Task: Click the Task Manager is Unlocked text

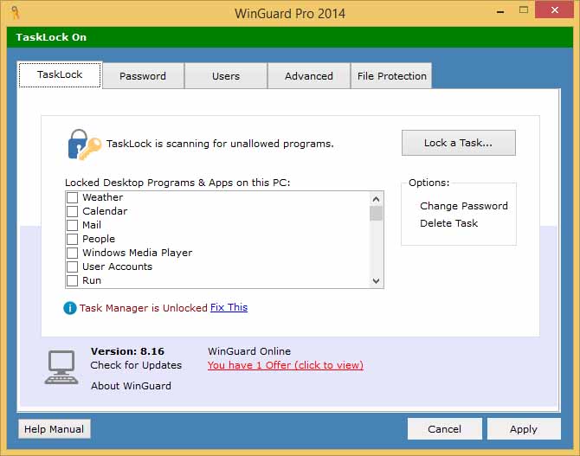Action: tap(144, 308)
